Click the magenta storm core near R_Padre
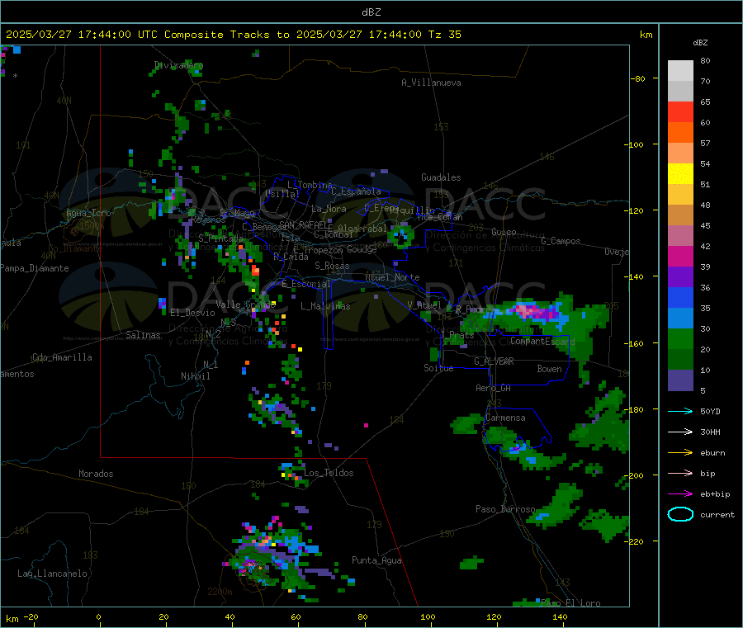Screen dimensions: 743x628 (x=533, y=311)
